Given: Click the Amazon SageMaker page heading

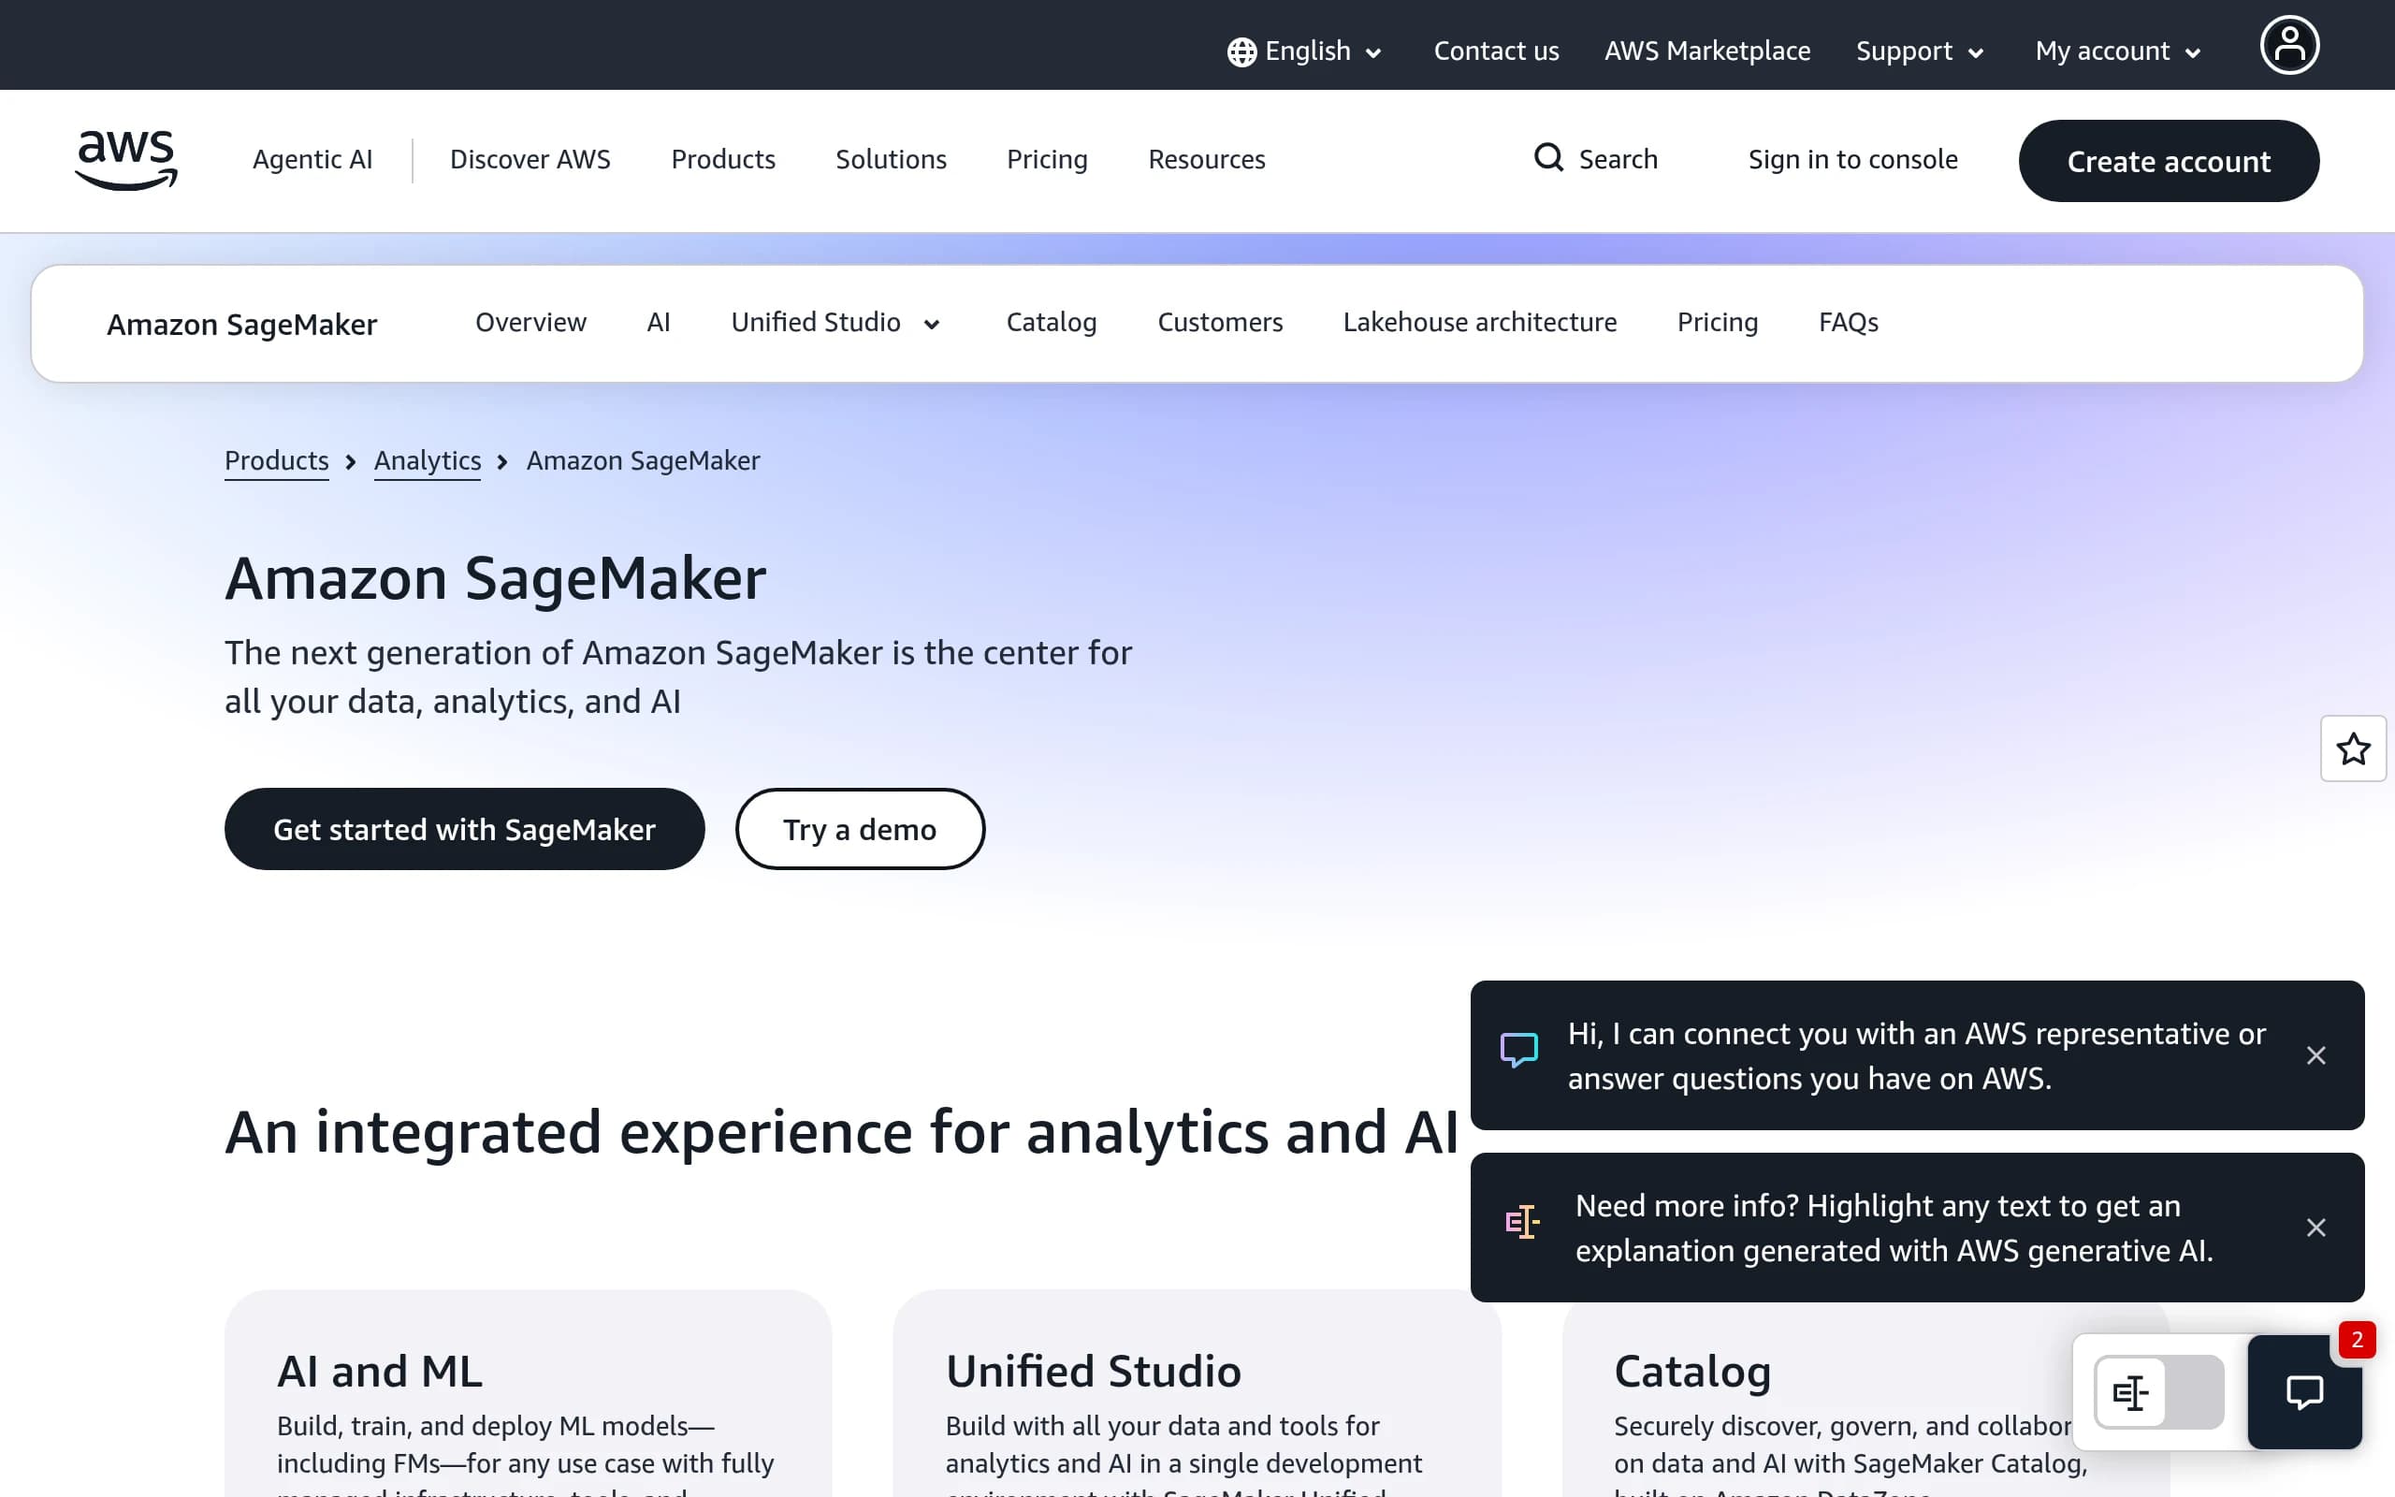Looking at the screenshot, I should 495,578.
